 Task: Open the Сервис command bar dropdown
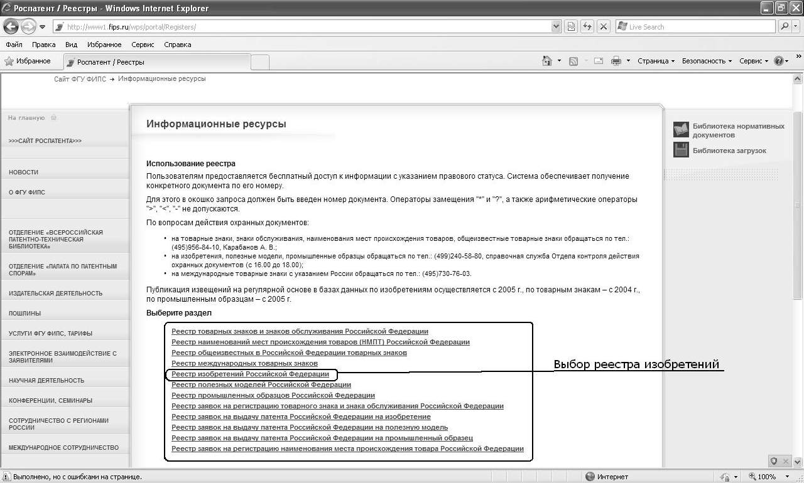coord(754,61)
